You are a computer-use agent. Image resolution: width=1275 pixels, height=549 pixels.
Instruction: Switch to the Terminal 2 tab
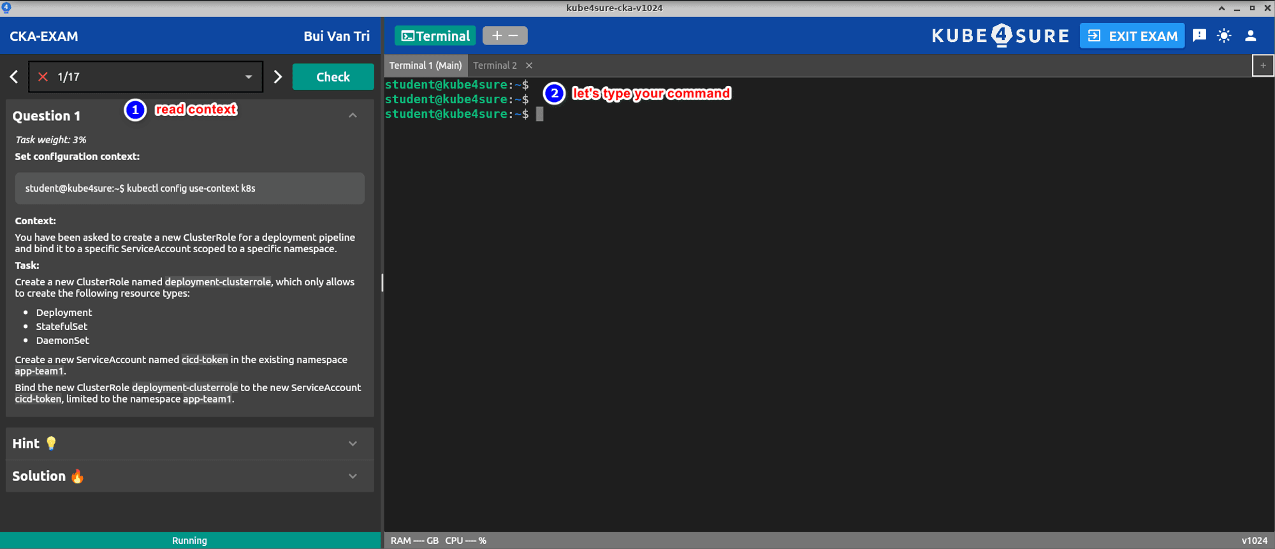[495, 66]
